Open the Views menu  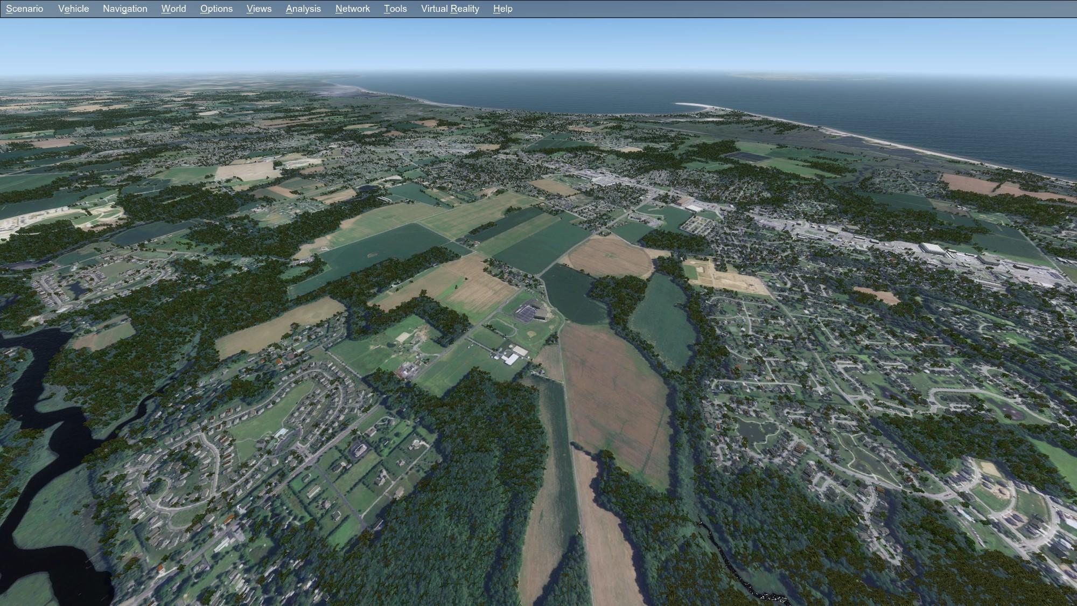tap(259, 9)
